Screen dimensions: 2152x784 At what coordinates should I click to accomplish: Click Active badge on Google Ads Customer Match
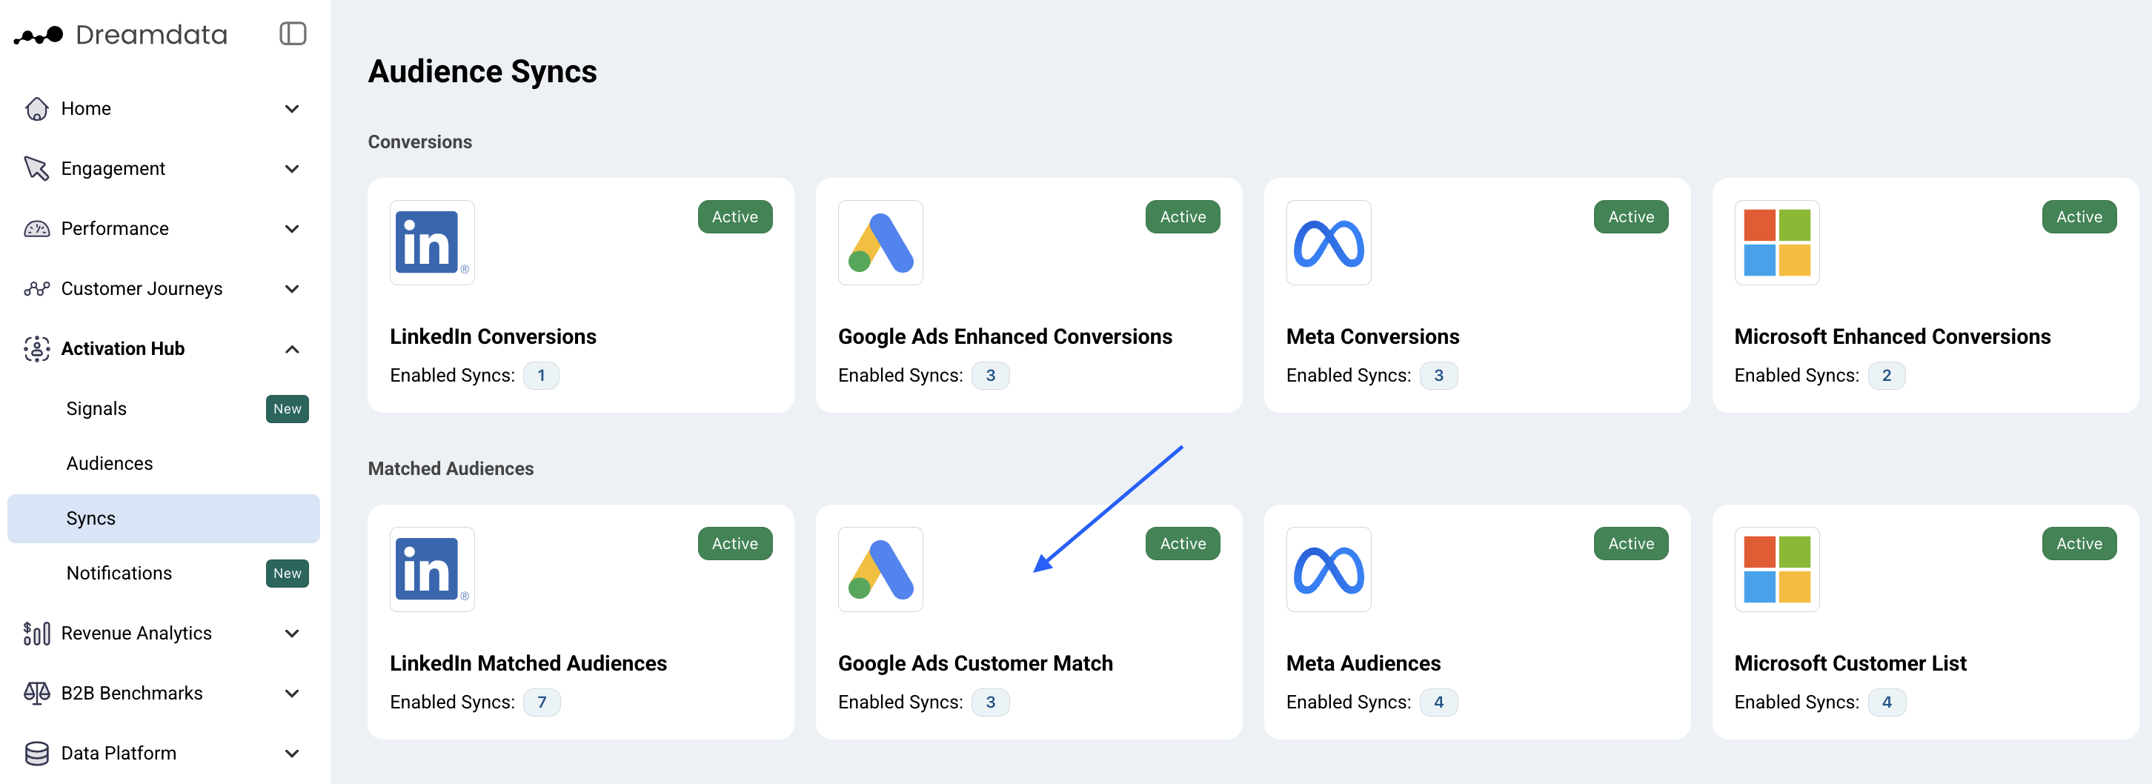pos(1183,544)
